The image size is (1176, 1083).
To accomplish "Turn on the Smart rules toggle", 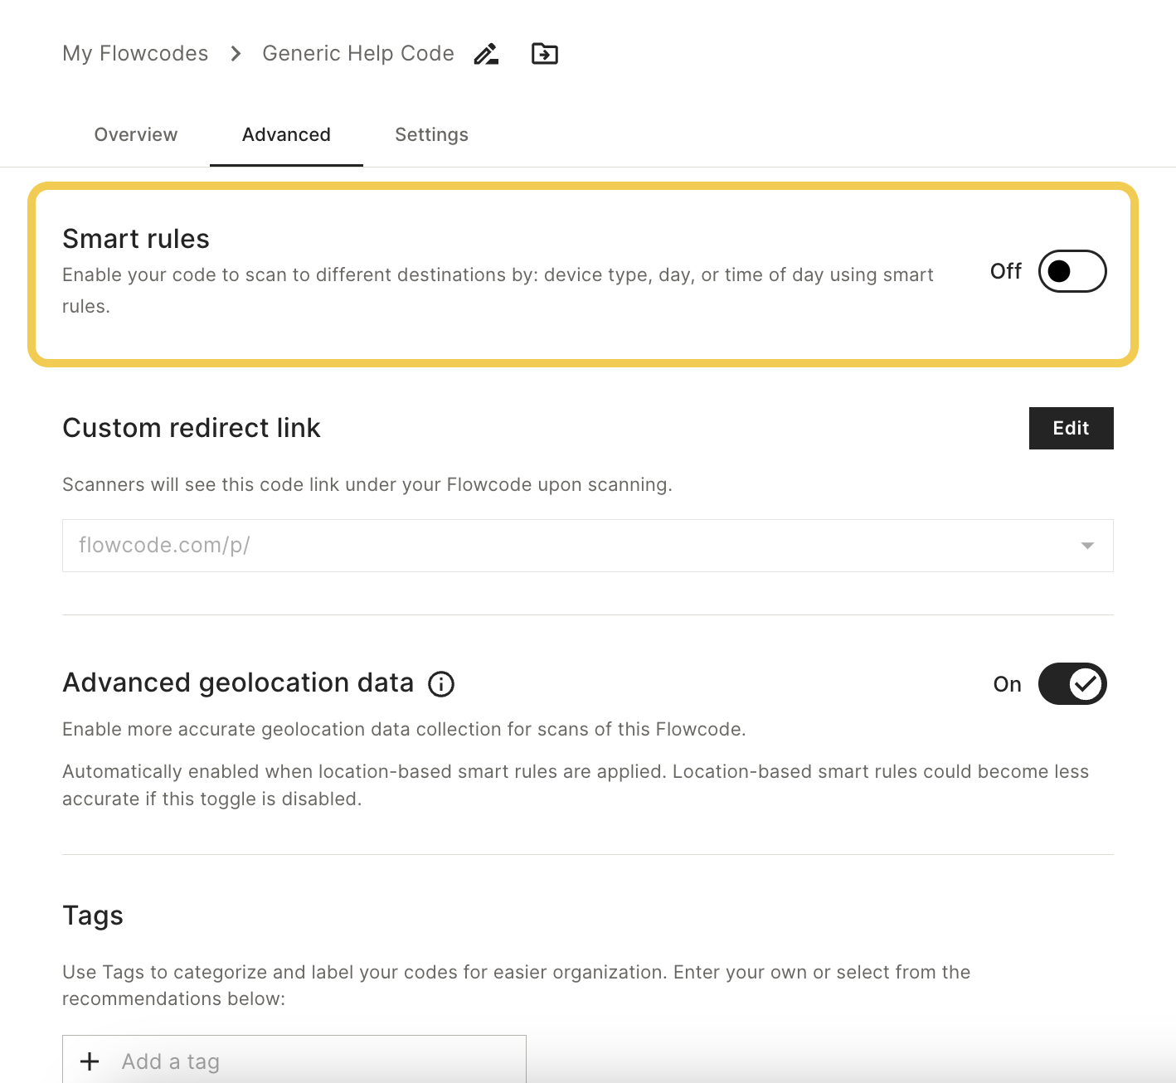I will click(1072, 271).
